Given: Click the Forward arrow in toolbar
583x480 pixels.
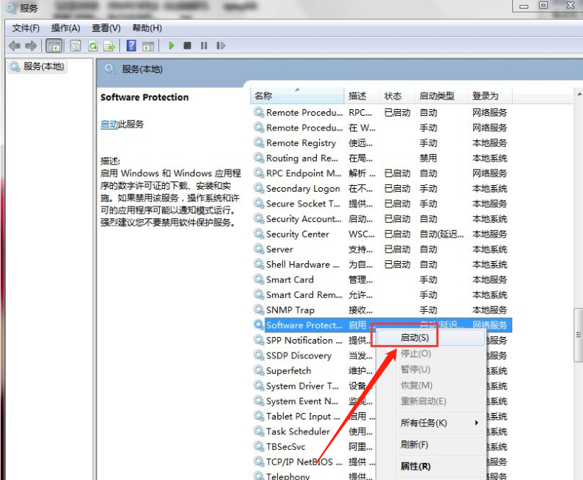Looking at the screenshot, I should click(31, 46).
